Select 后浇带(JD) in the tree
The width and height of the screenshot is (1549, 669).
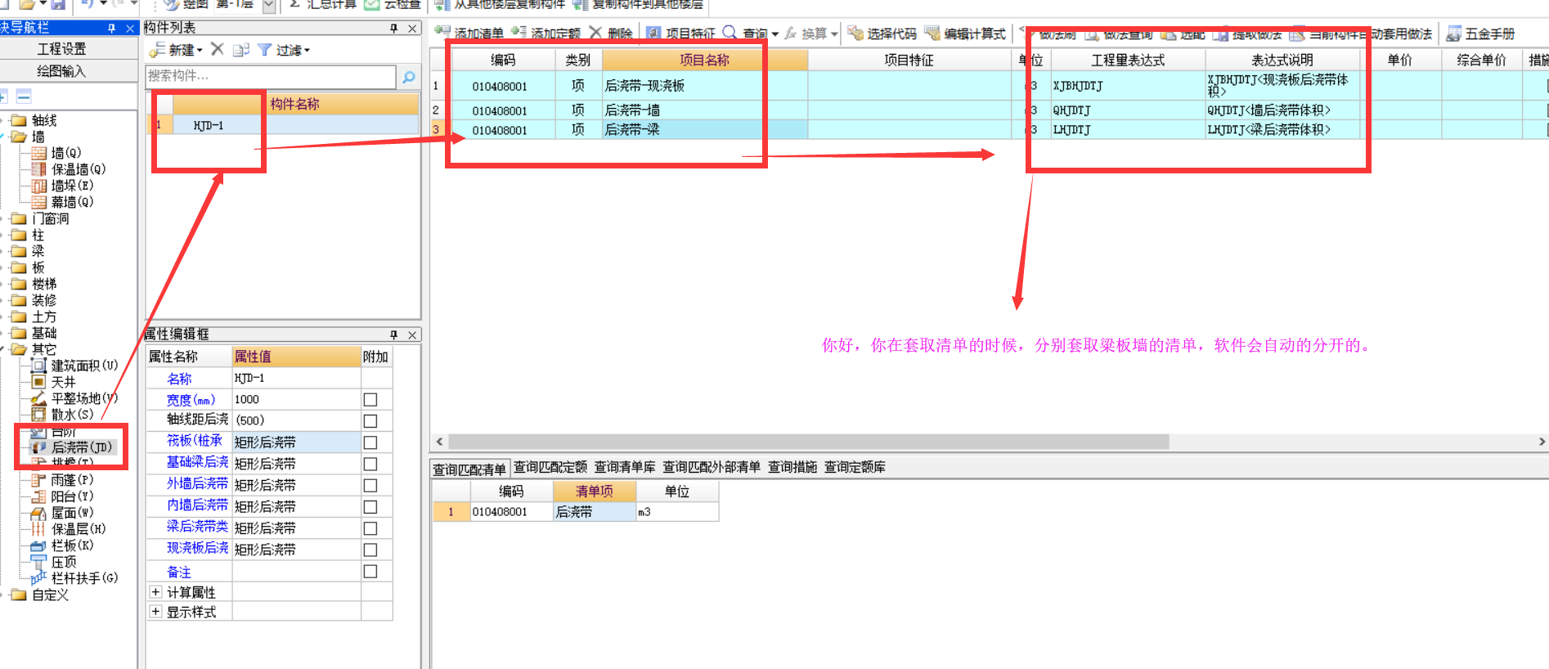pos(81,447)
